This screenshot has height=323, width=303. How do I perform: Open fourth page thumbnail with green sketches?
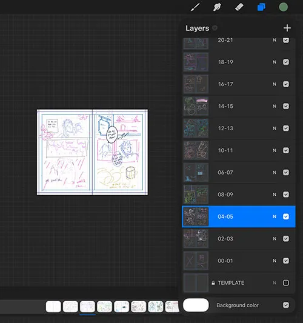pyautogui.click(x=104, y=306)
